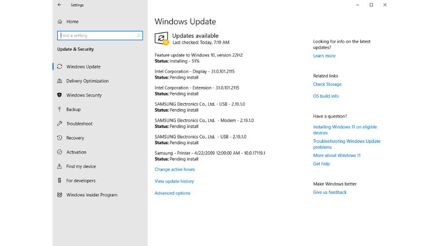
Task: Click the Windows Security shield icon
Action: tap(60, 95)
